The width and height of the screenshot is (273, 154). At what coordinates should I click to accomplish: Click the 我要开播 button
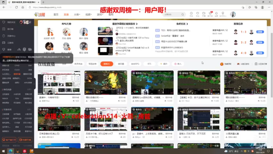[25, 140]
